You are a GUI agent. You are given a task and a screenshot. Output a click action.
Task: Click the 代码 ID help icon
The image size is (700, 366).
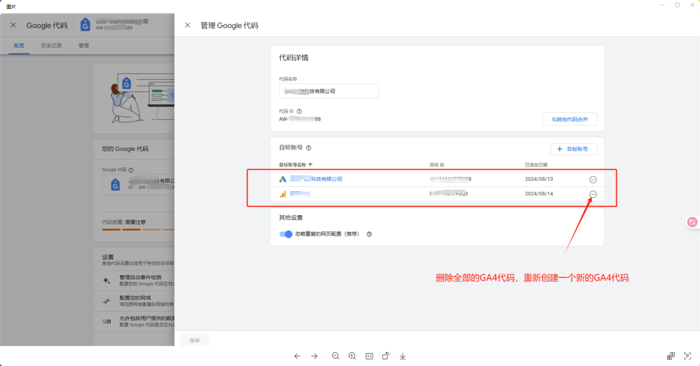(x=299, y=111)
